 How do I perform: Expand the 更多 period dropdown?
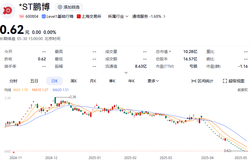pyautogui.click(x=153, y=81)
